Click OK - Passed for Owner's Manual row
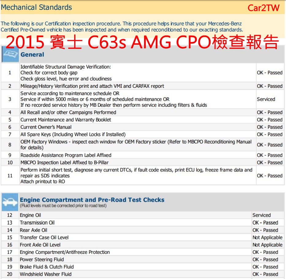286x279 pixels. pyautogui.click(x=269, y=127)
